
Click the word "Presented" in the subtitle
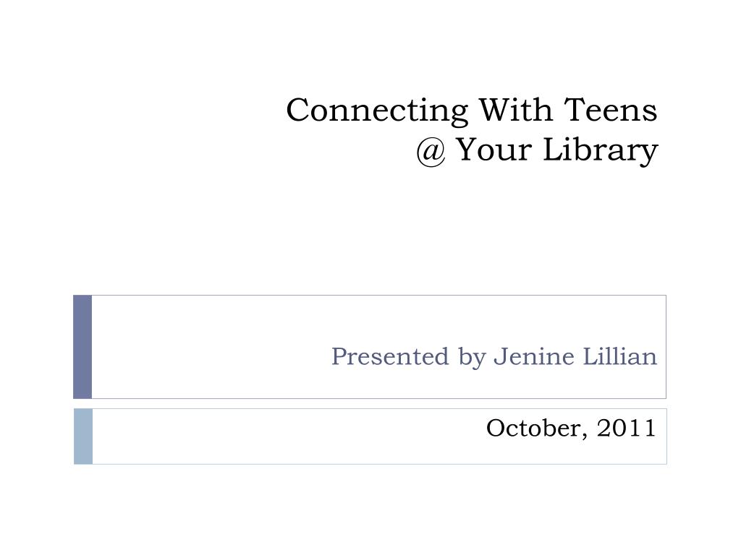pyautogui.click(x=390, y=356)
